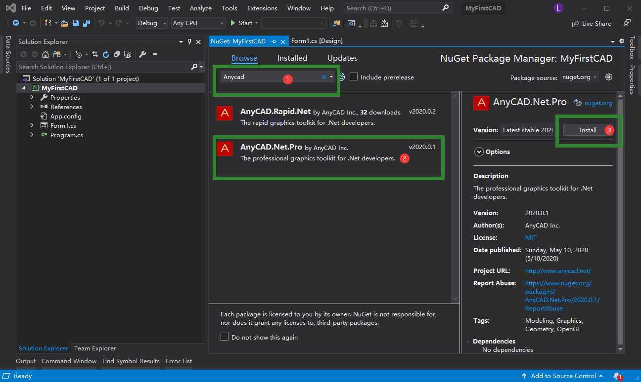
Task: Collapse the Dependencies section
Action: (468, 342)
